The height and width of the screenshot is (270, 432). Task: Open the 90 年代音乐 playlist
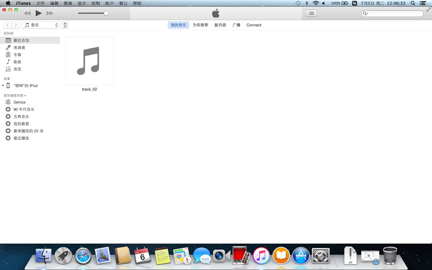coord(30,109)
